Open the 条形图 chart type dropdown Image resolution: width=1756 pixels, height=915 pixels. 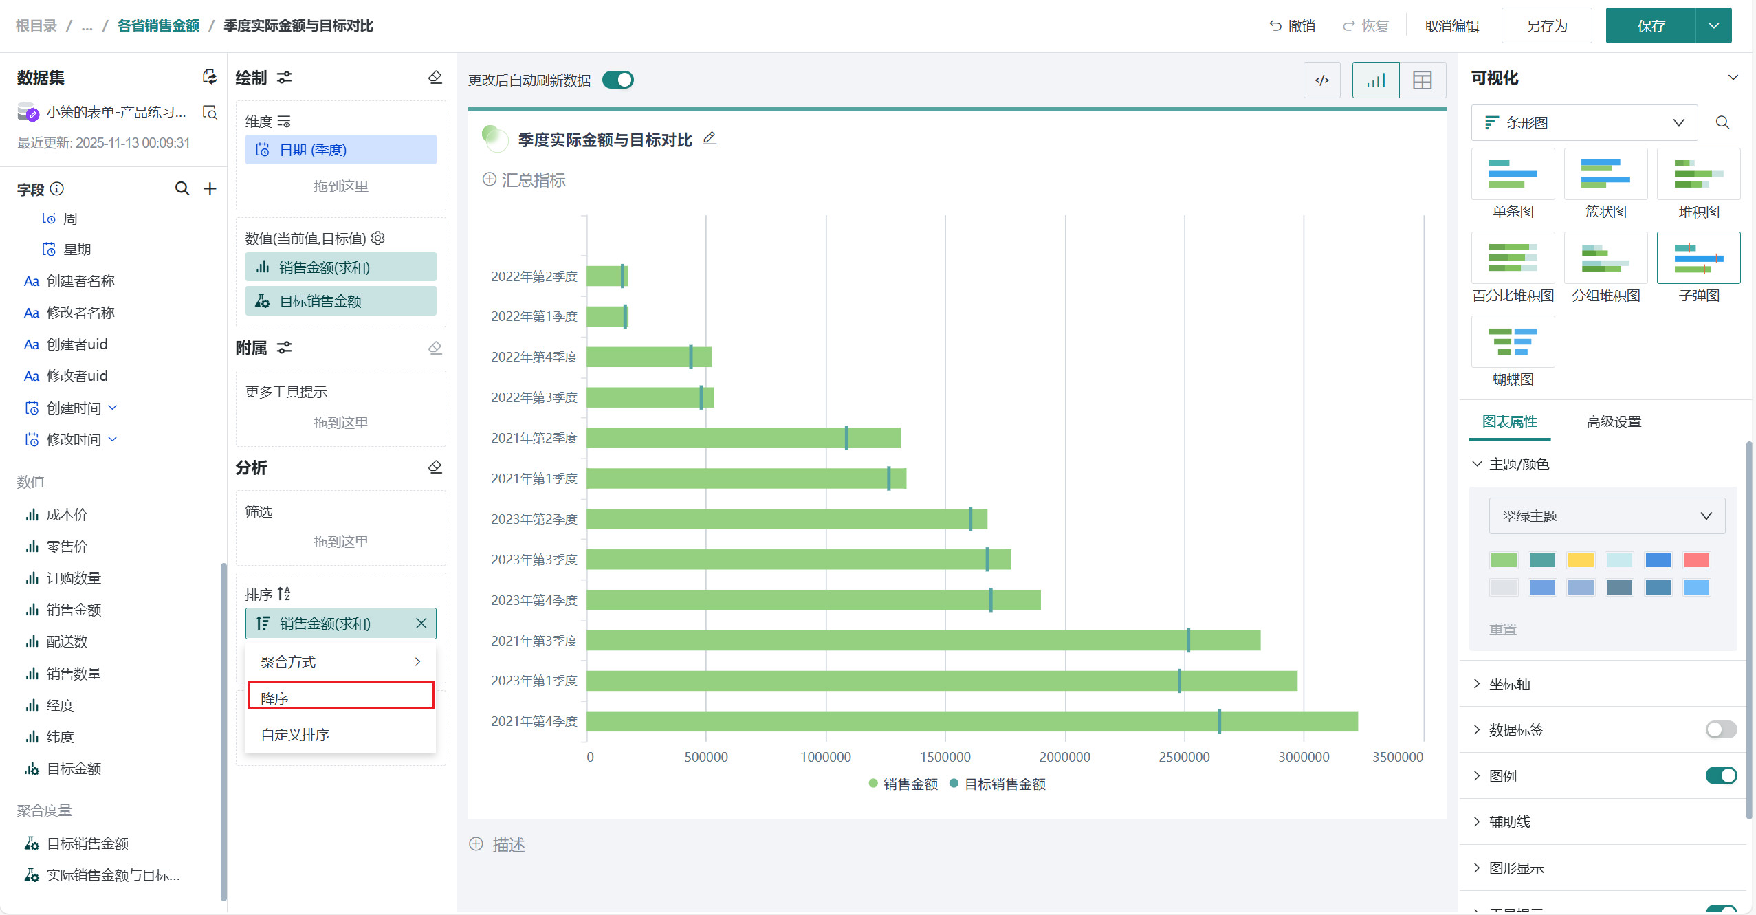pos(1583,122)
